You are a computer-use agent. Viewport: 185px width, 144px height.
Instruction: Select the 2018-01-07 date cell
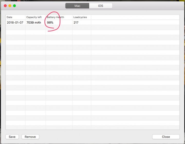click(15, 23)
